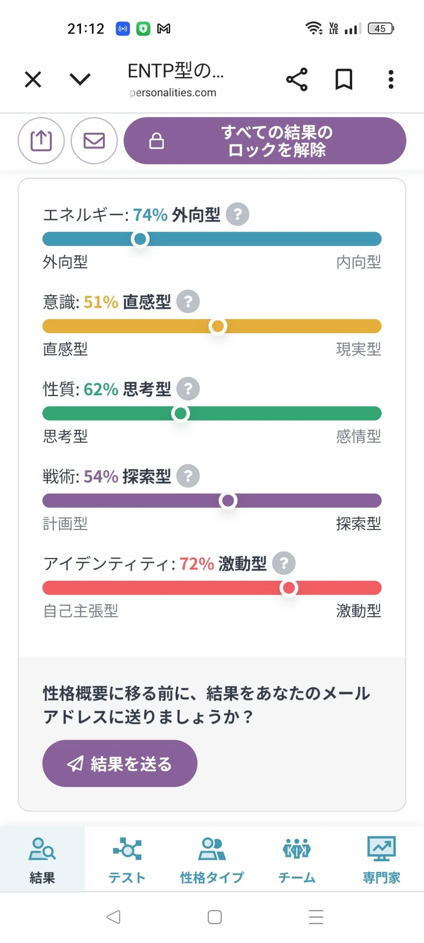Expand the browser tab chevron dropdown
This screenshot has width=424, height=943.
[x=80, y=79]
